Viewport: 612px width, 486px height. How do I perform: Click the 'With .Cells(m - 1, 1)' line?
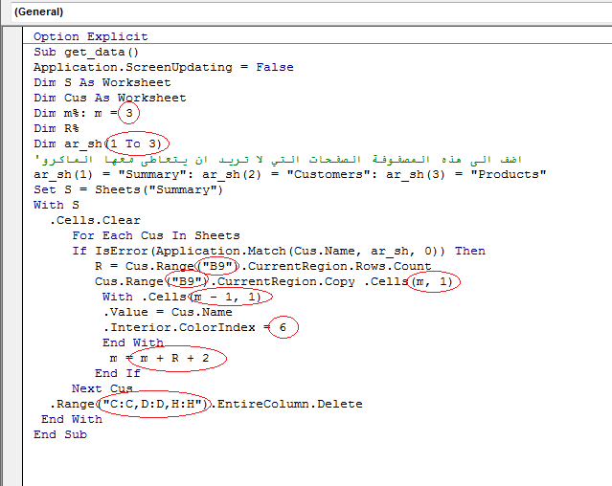pos(181,297)
